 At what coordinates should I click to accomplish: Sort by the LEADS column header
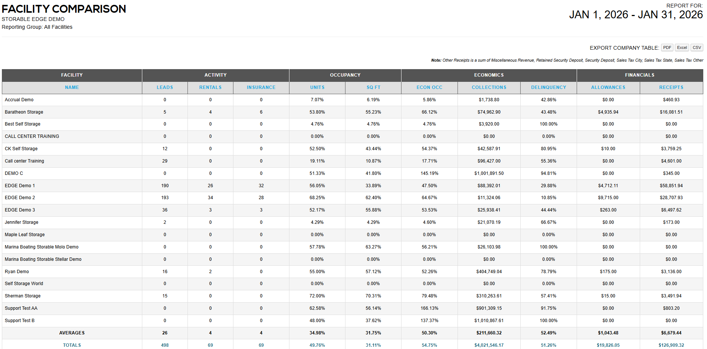165,87
